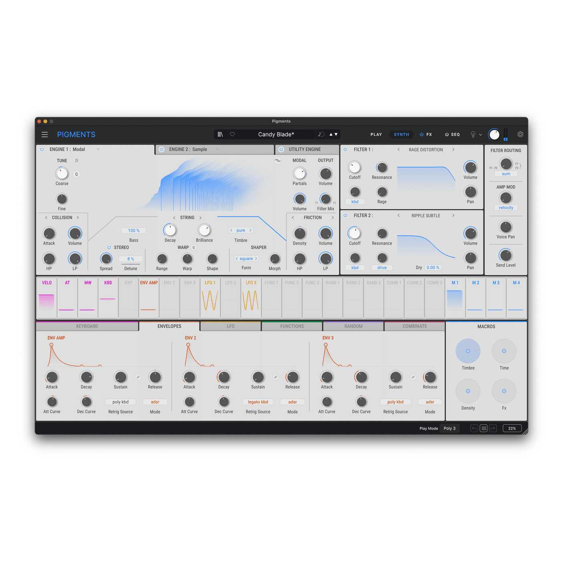Click the light bulb icon in the top bar
This screenshot has width=563, height=563.
(x=473, y=134)
